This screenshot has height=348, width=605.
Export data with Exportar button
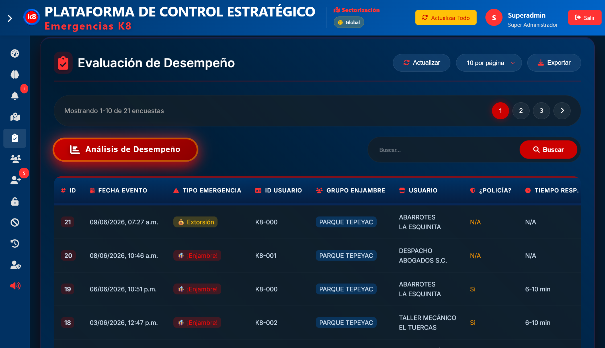coord(554,63)
